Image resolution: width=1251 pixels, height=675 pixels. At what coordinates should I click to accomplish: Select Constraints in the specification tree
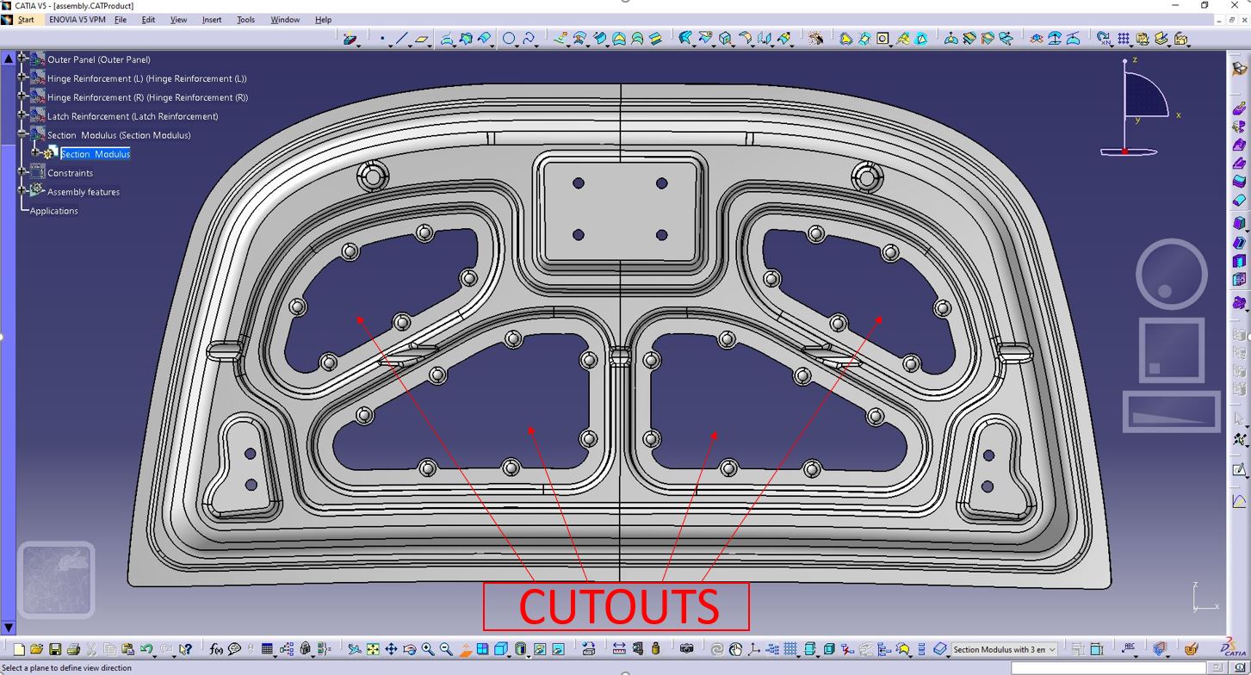(70, 173)
